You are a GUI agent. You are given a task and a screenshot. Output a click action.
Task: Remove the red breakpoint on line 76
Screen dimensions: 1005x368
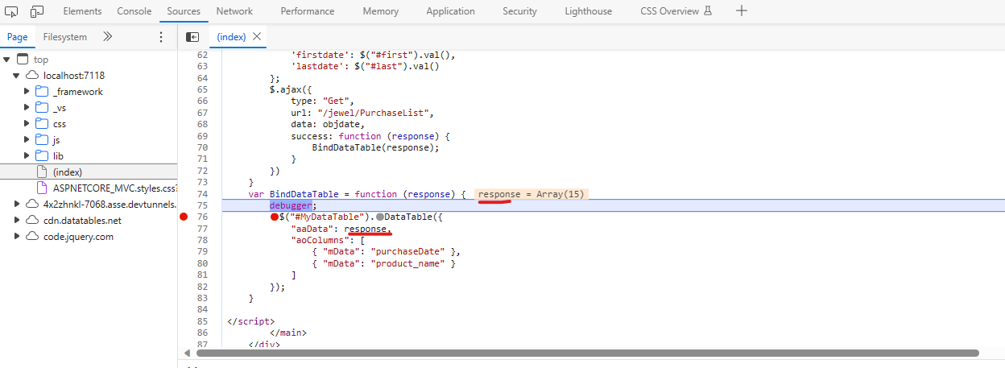[x=184, y=217]
